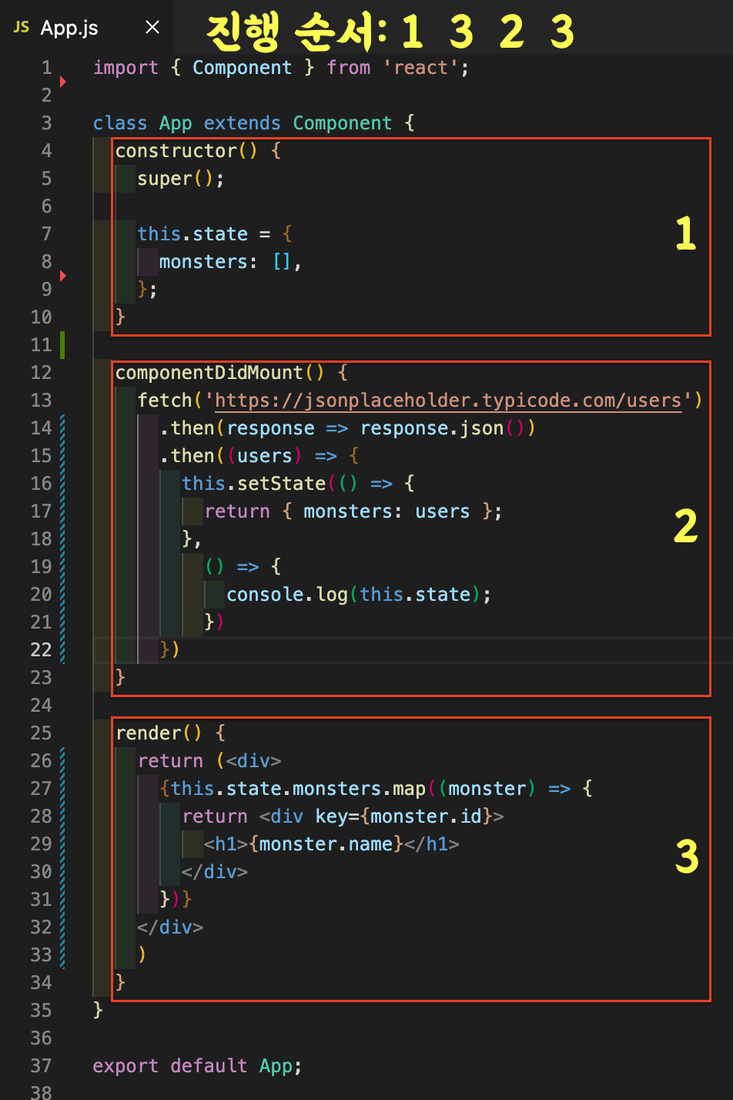Click line number 3 in the gutter

[x=47, y=123]
